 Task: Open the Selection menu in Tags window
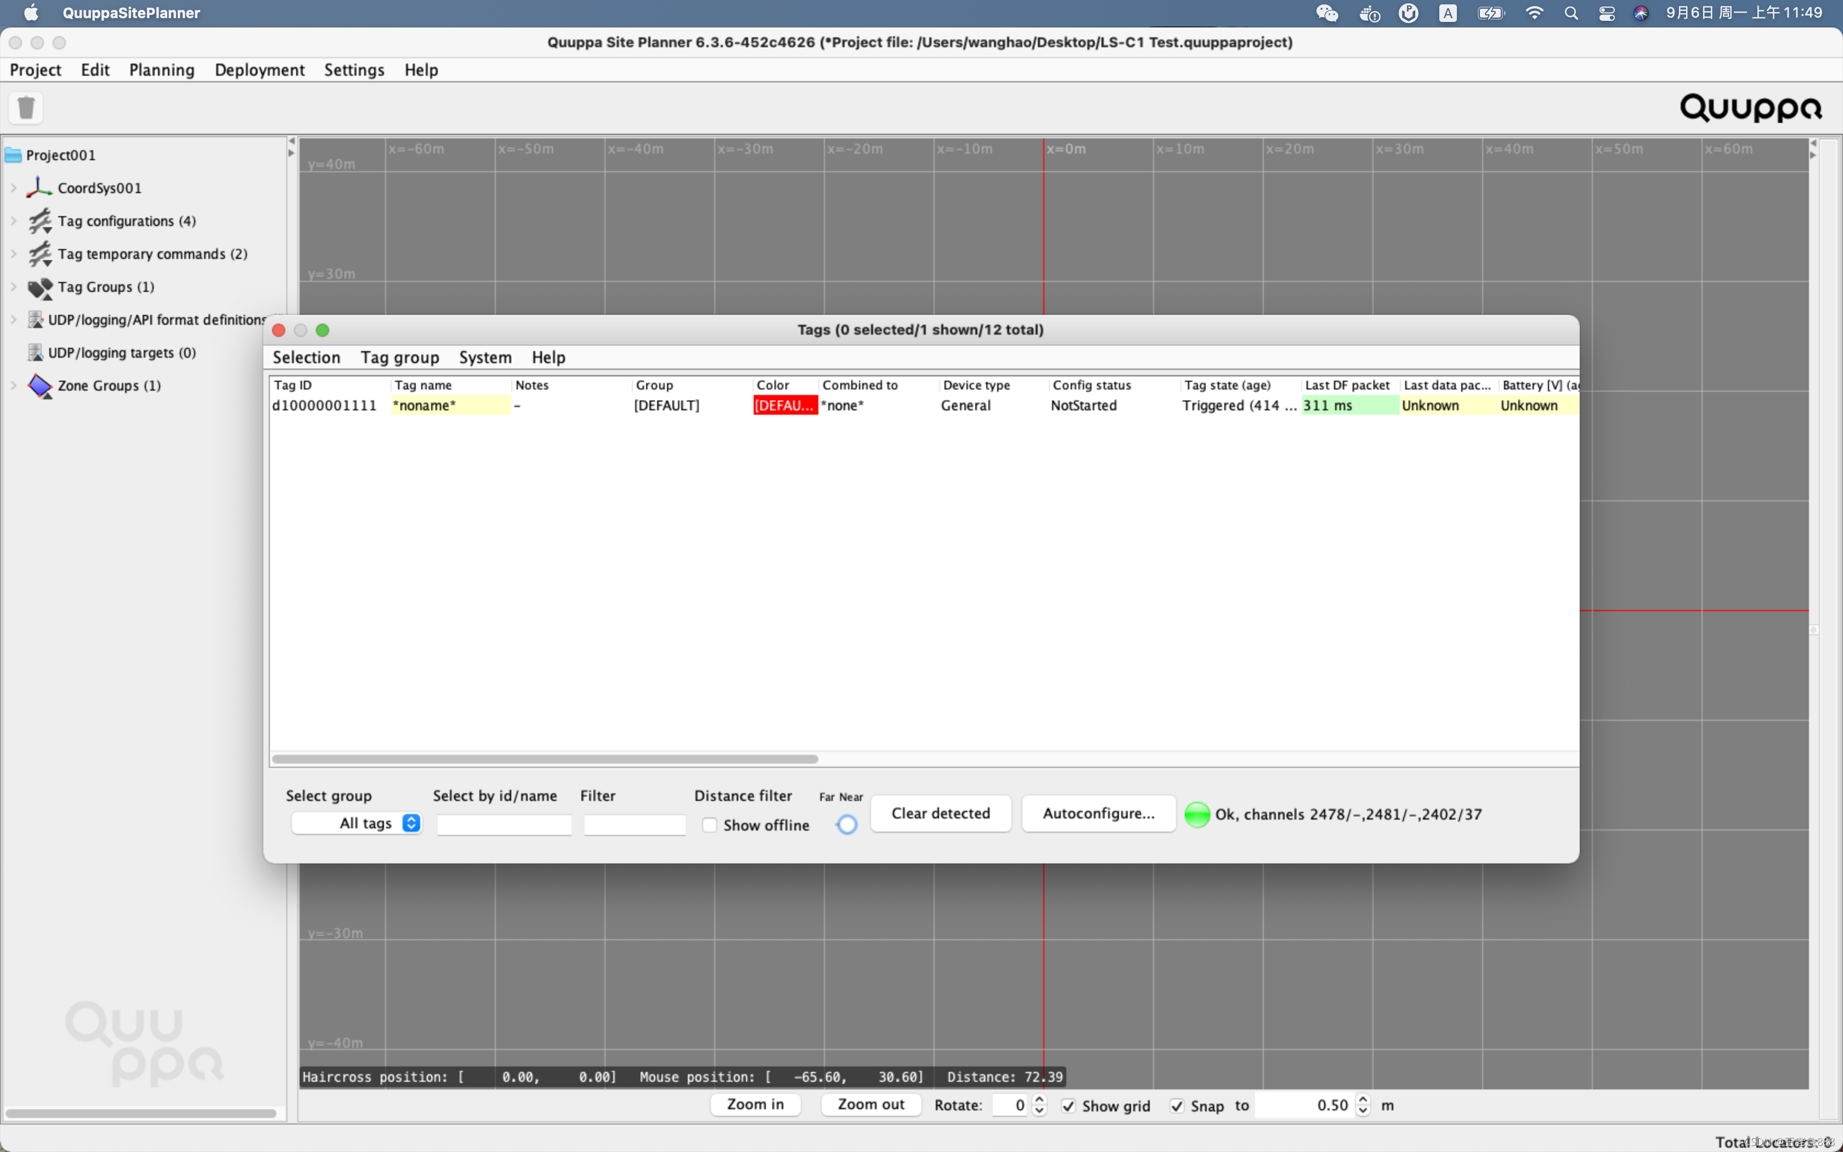tap(306, 357)
